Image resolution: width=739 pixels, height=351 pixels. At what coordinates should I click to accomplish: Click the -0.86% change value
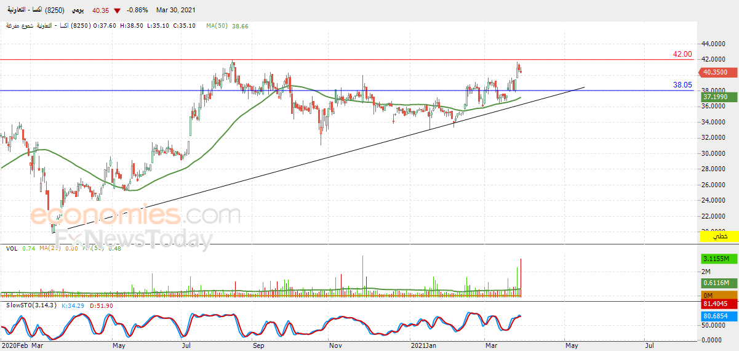[136, 11]
